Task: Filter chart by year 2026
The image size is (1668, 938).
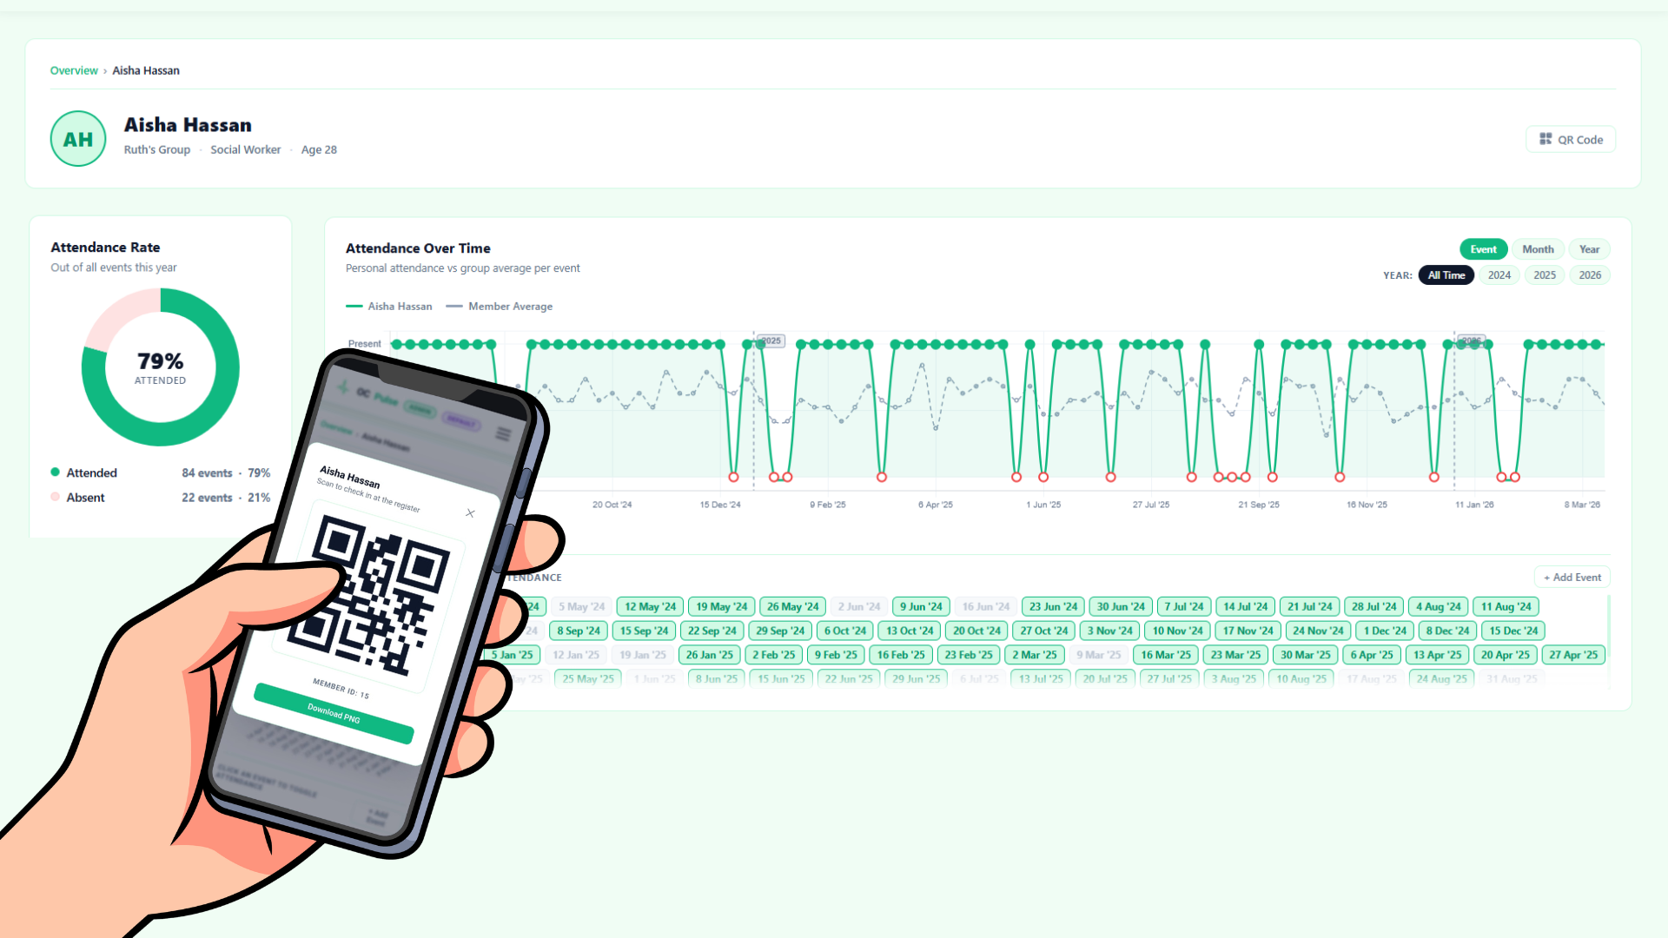Action: tap(1590, 275)
